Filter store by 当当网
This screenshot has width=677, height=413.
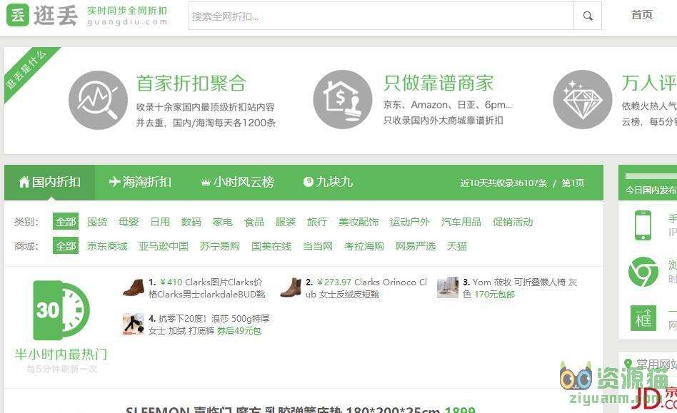(x=318, y=245)
